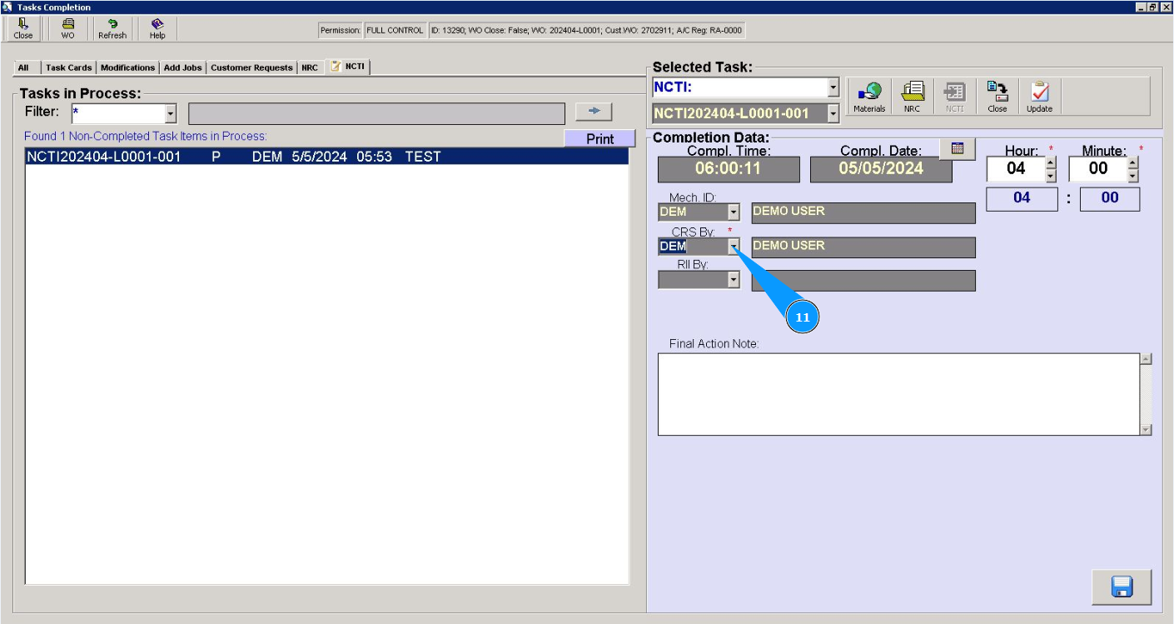Click the Hour input field

tap(1016, 169)
